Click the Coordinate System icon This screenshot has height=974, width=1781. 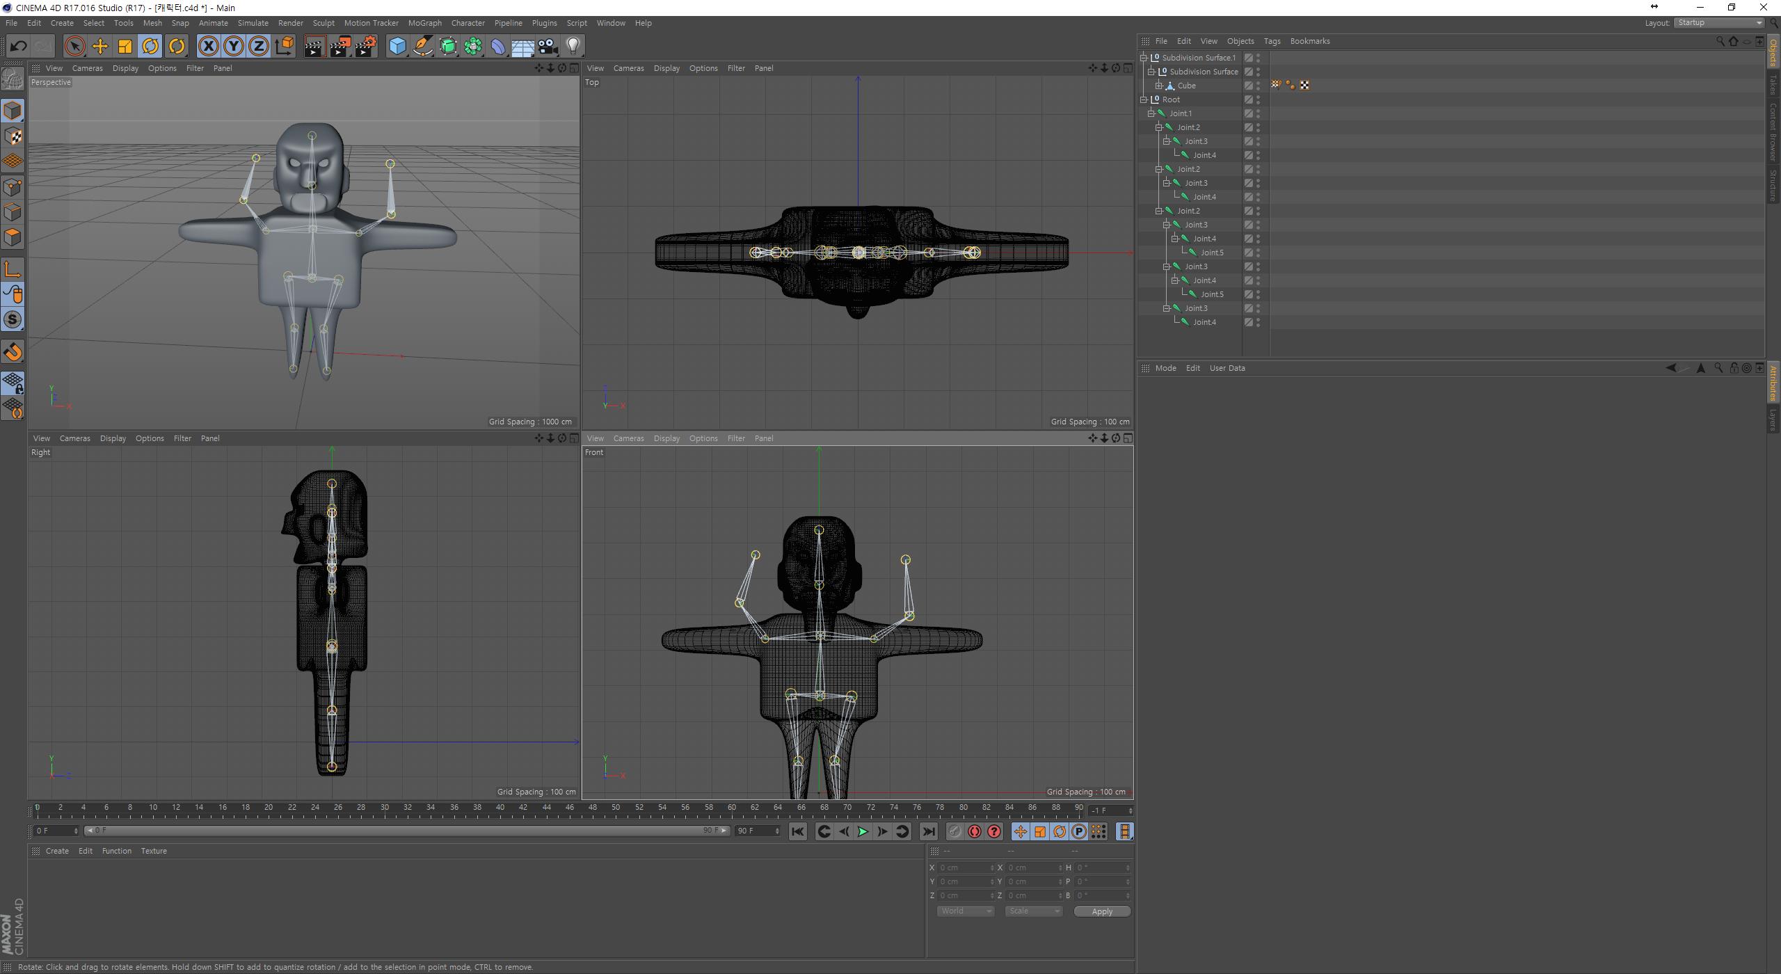pos(284,47)
